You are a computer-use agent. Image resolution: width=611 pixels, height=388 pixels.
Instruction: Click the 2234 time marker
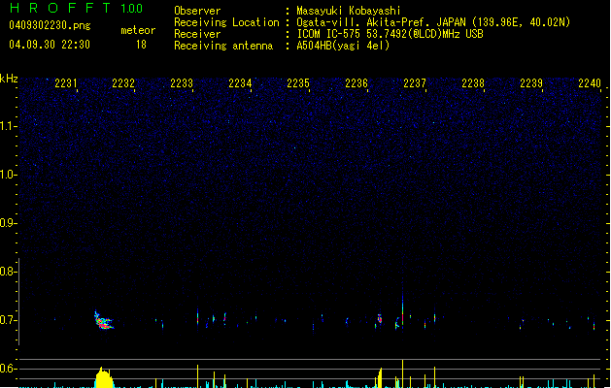240,83
